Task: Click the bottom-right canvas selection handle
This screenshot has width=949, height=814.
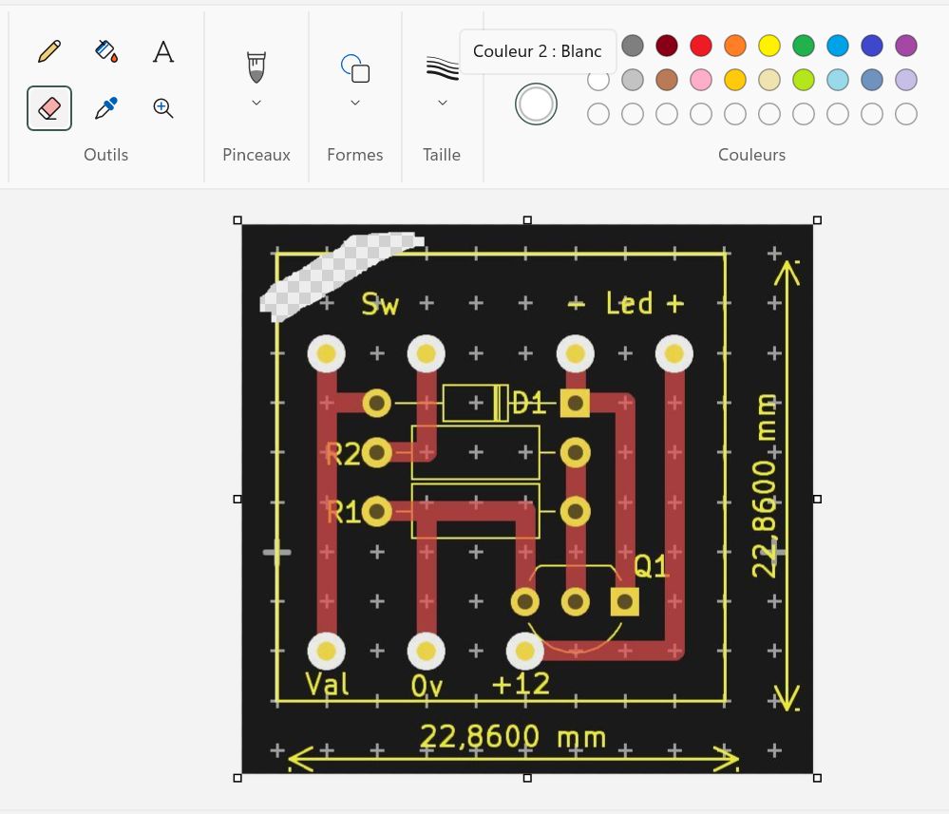Action: click(817, 778)
